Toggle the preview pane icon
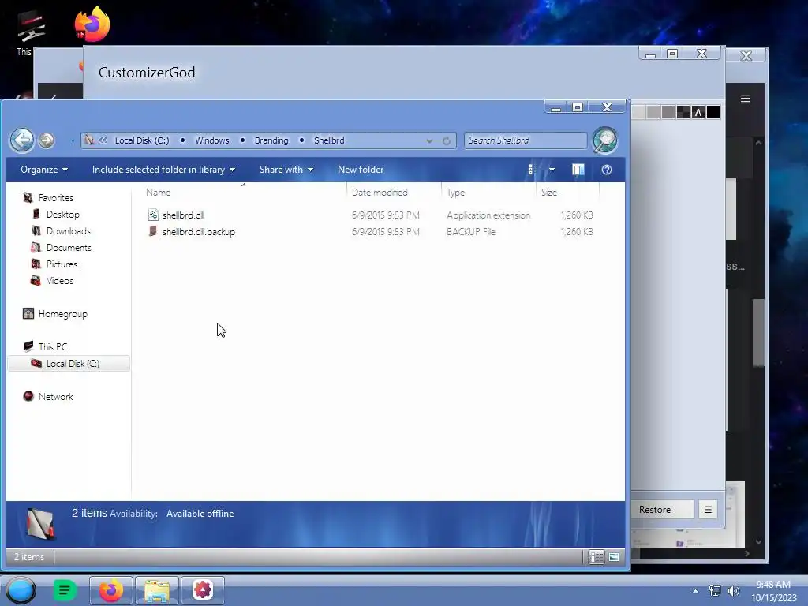The width and height of the screenshot is (808, 606). [x=578, y=170]
